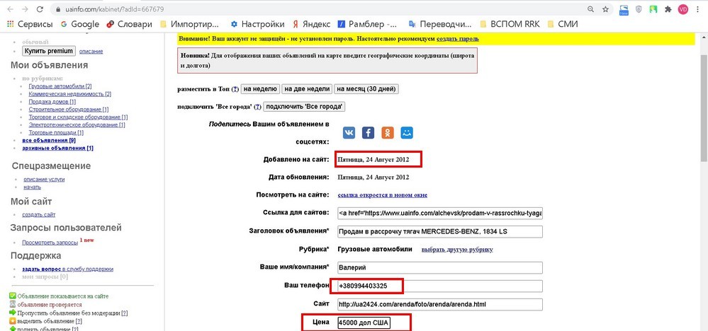Viewport: 708px width, 331px height.
Task: Open the Словари bookmark
Action: (130, 24)
